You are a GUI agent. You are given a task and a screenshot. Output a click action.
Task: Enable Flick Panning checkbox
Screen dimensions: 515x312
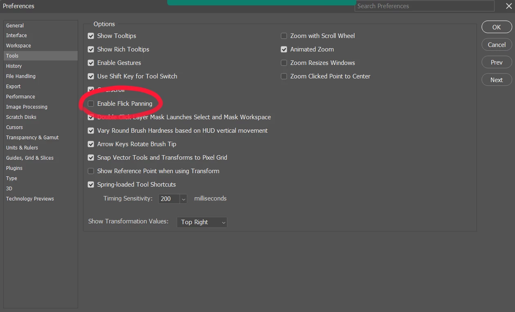[91, 104]
